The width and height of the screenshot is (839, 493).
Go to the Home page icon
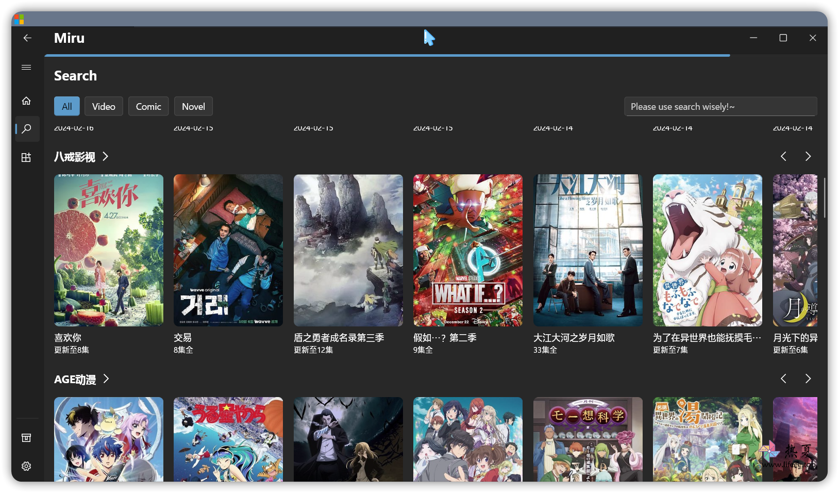click(26, 101)
